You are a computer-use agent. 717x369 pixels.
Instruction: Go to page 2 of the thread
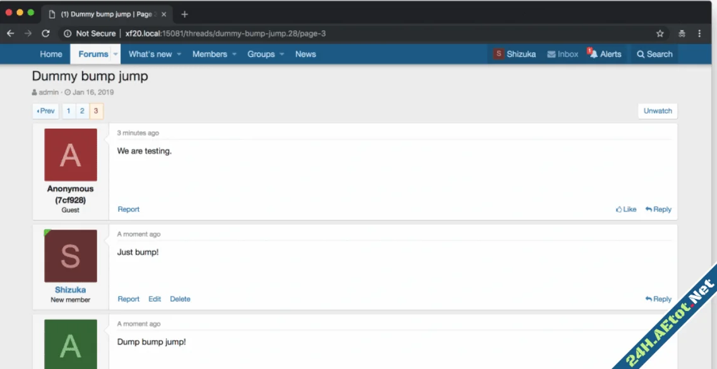[x=82, y=111]
